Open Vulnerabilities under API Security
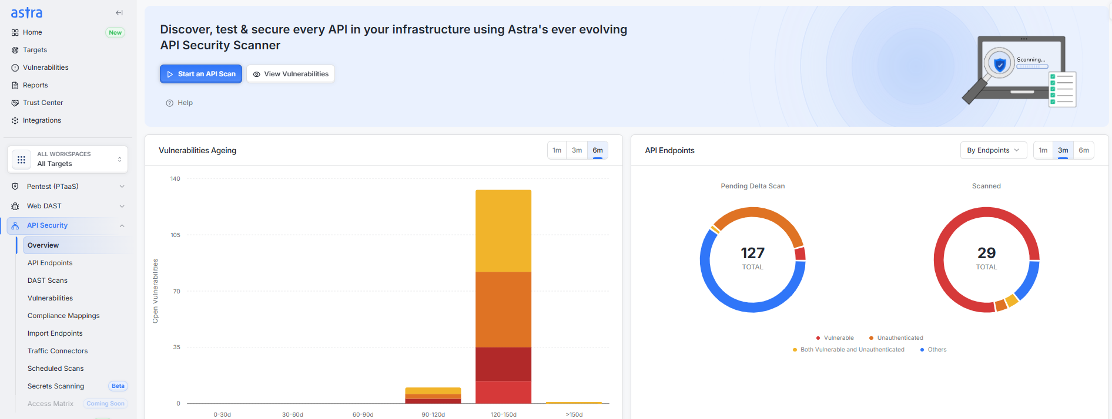 (50, 298)
